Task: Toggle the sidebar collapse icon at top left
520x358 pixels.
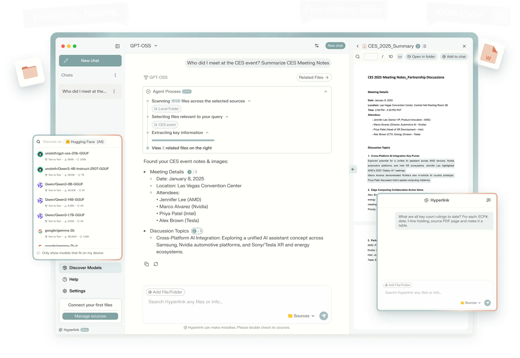Action: click(x=118, y=46)
